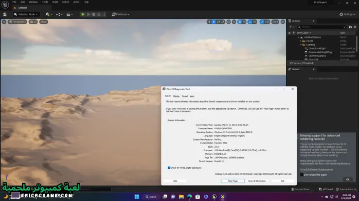Switch to the Display tab in DirectX tool

[x=176, y=96]
